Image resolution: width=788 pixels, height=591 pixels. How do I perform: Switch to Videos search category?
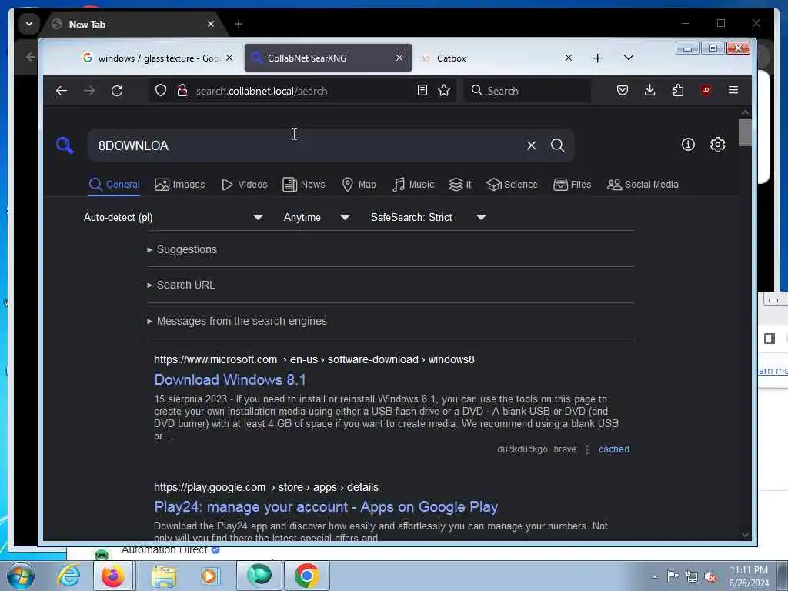coord(245,185)
